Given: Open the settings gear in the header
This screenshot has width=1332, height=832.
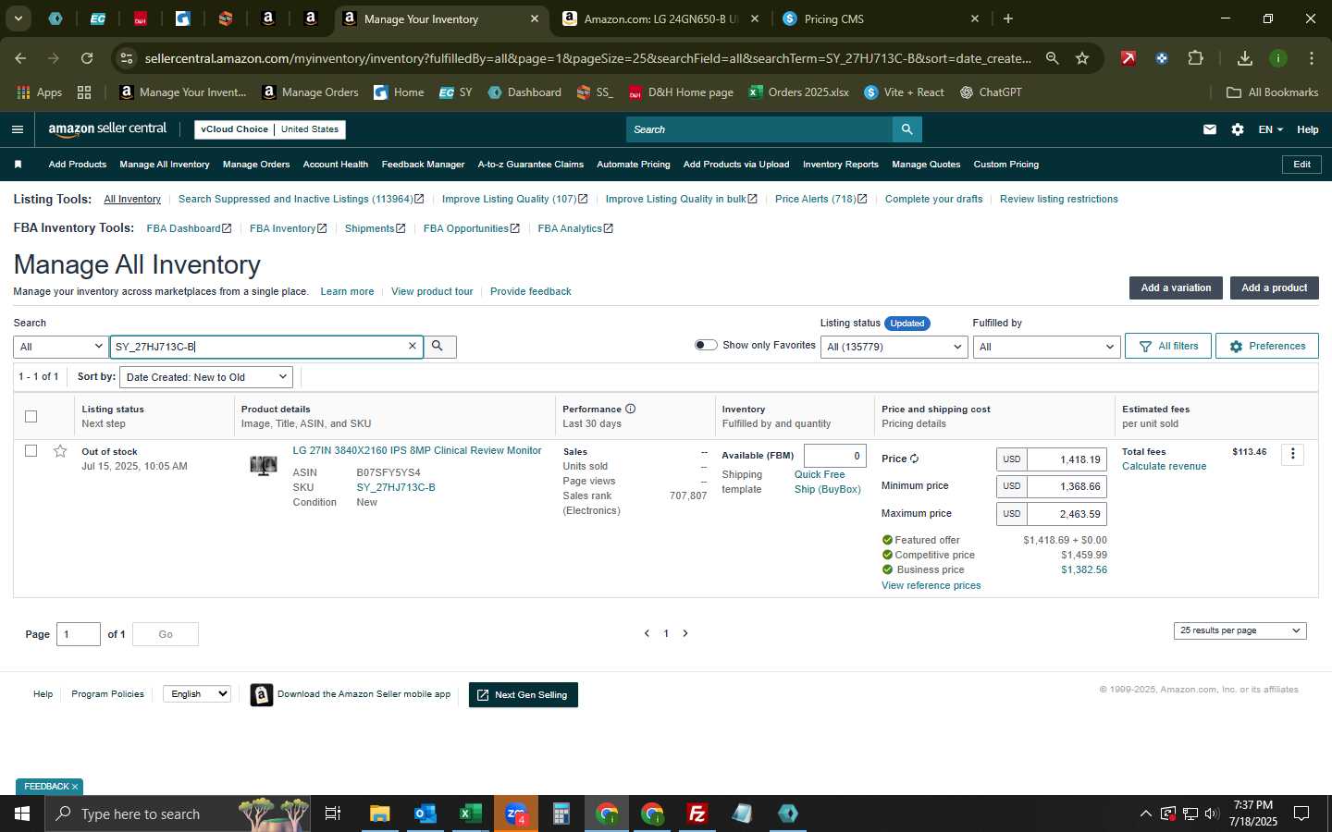Looking at the screenshot, I should pos(1238,129).
